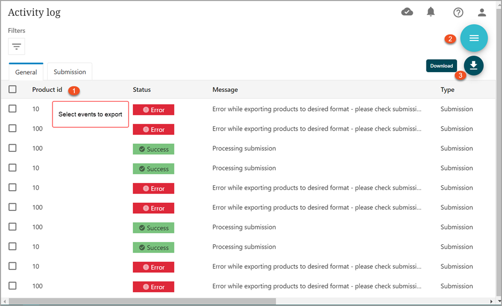Check the third row checkbox with Success status

(x=13, y=148)
